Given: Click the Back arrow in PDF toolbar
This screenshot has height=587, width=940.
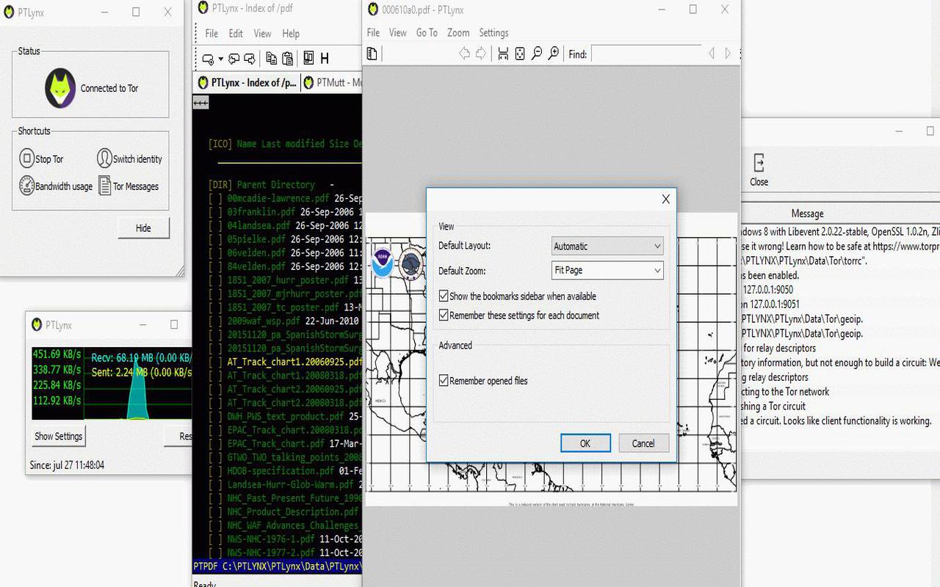Looking at the screenshot, I should click(x=464, y=54).
